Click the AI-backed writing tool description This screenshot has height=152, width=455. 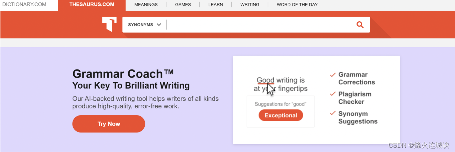pos(145,102)
